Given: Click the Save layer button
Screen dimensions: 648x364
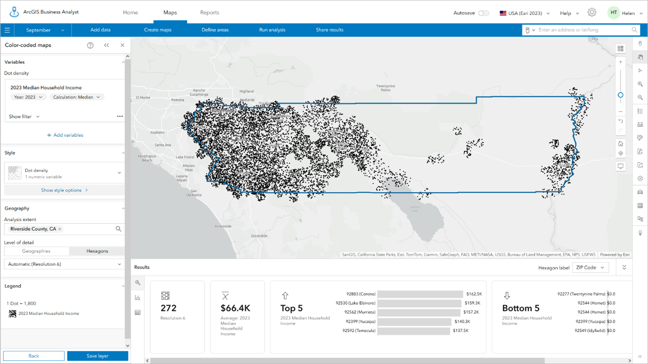Looking at the screenshot, I should (97, 356).
